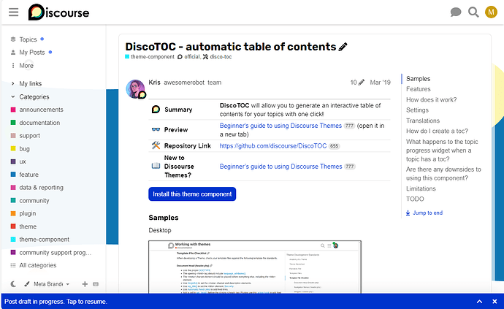The height and width of the screenshot is (309, 504).
Task: Click the My Posts person icon
Action: click(x=13, y=52)
